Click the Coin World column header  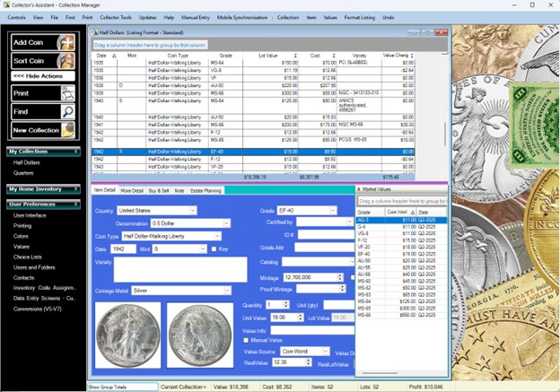click(x=400, y=213)
